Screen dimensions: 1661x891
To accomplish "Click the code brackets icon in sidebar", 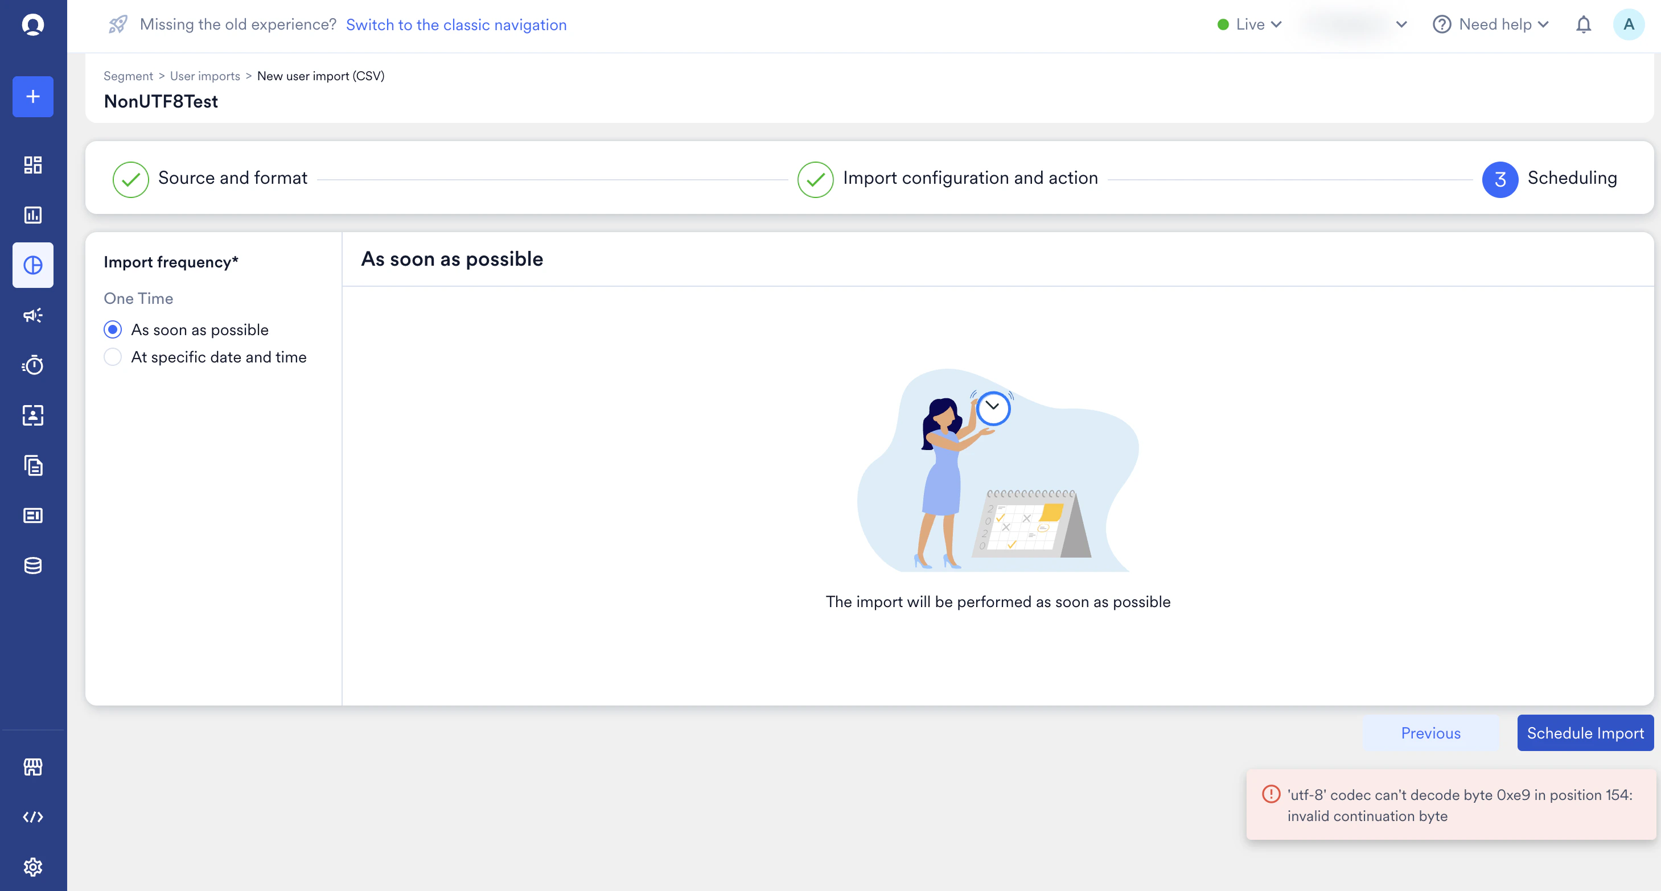I will tap(33, 817).
